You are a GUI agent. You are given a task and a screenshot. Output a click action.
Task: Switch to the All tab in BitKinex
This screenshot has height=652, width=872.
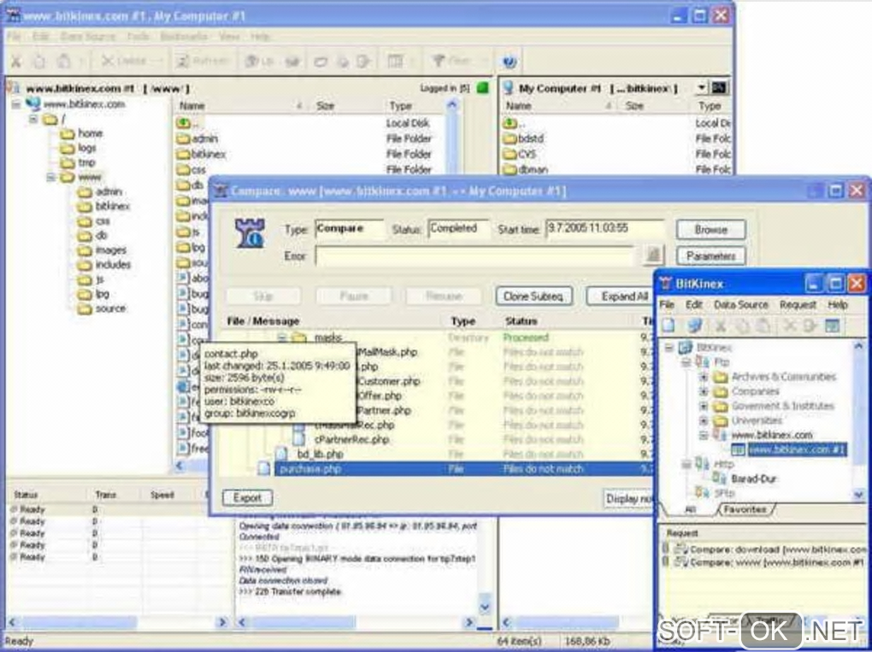[x=690, y=509]
